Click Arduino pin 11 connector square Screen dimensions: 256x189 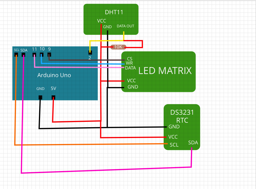point(34,55)
